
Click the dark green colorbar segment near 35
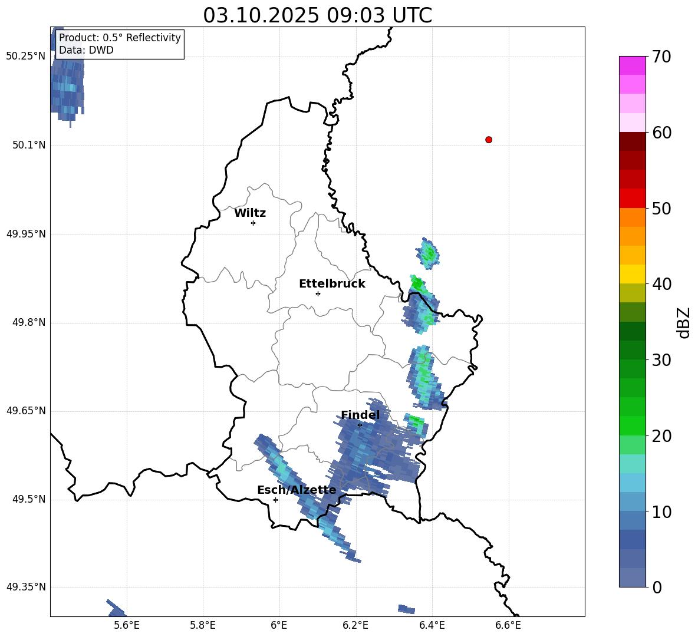pyautogui.click(x=632, y=331)
